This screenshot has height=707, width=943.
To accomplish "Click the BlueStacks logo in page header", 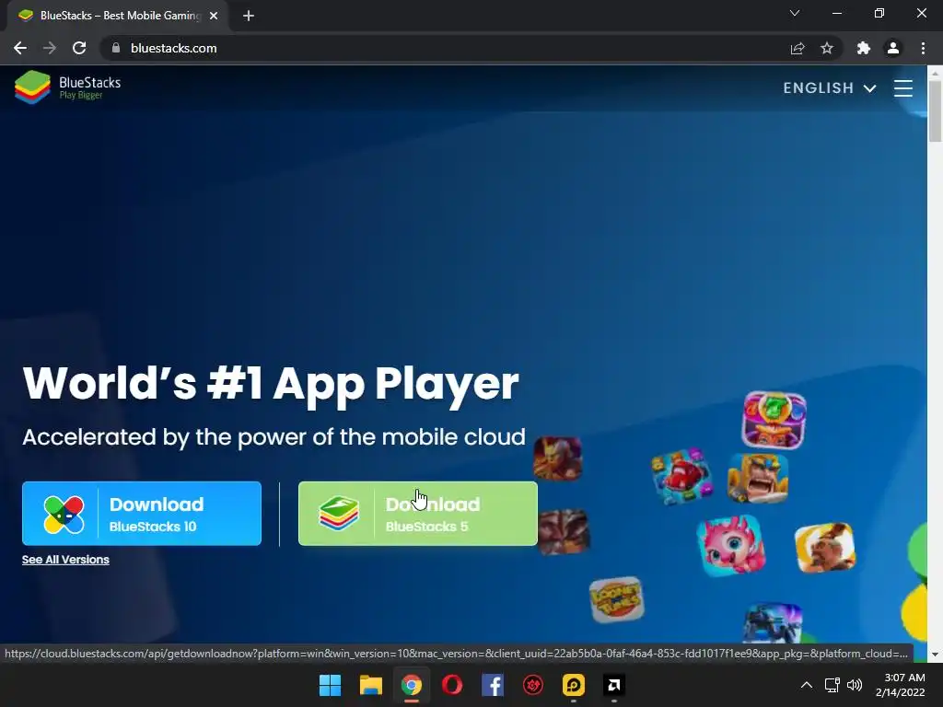I will click(x=67, y=87).
